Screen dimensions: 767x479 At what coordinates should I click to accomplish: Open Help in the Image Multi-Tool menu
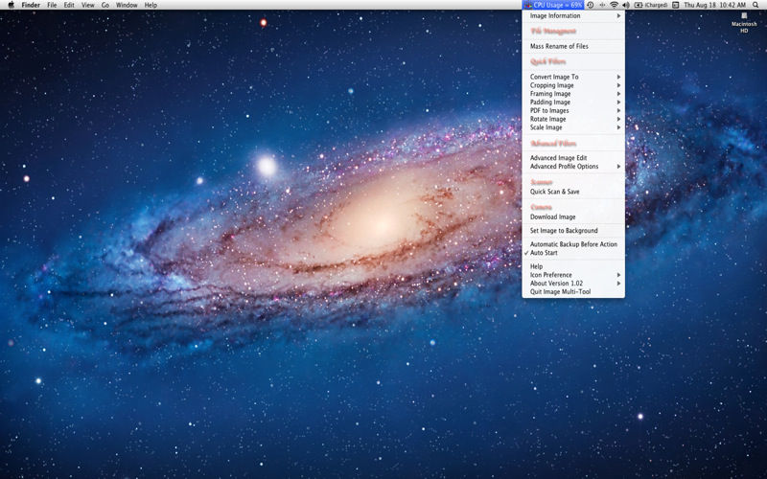(573, 266)
